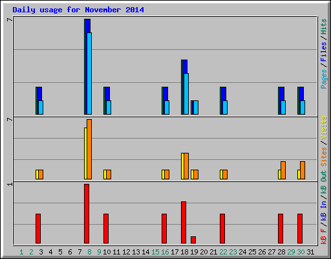Select day label 8 on the x-axis
The image size is (331, 259).
[x=89, y=252]
